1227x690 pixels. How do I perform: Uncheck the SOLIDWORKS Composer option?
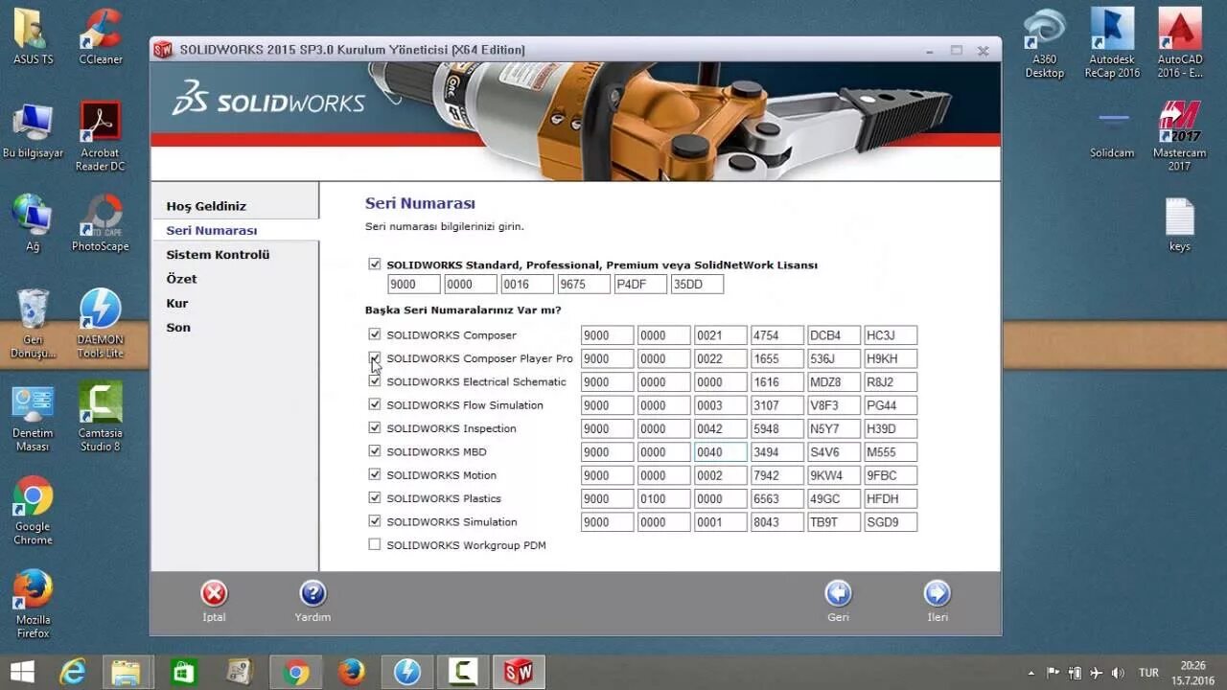point(374,334)
